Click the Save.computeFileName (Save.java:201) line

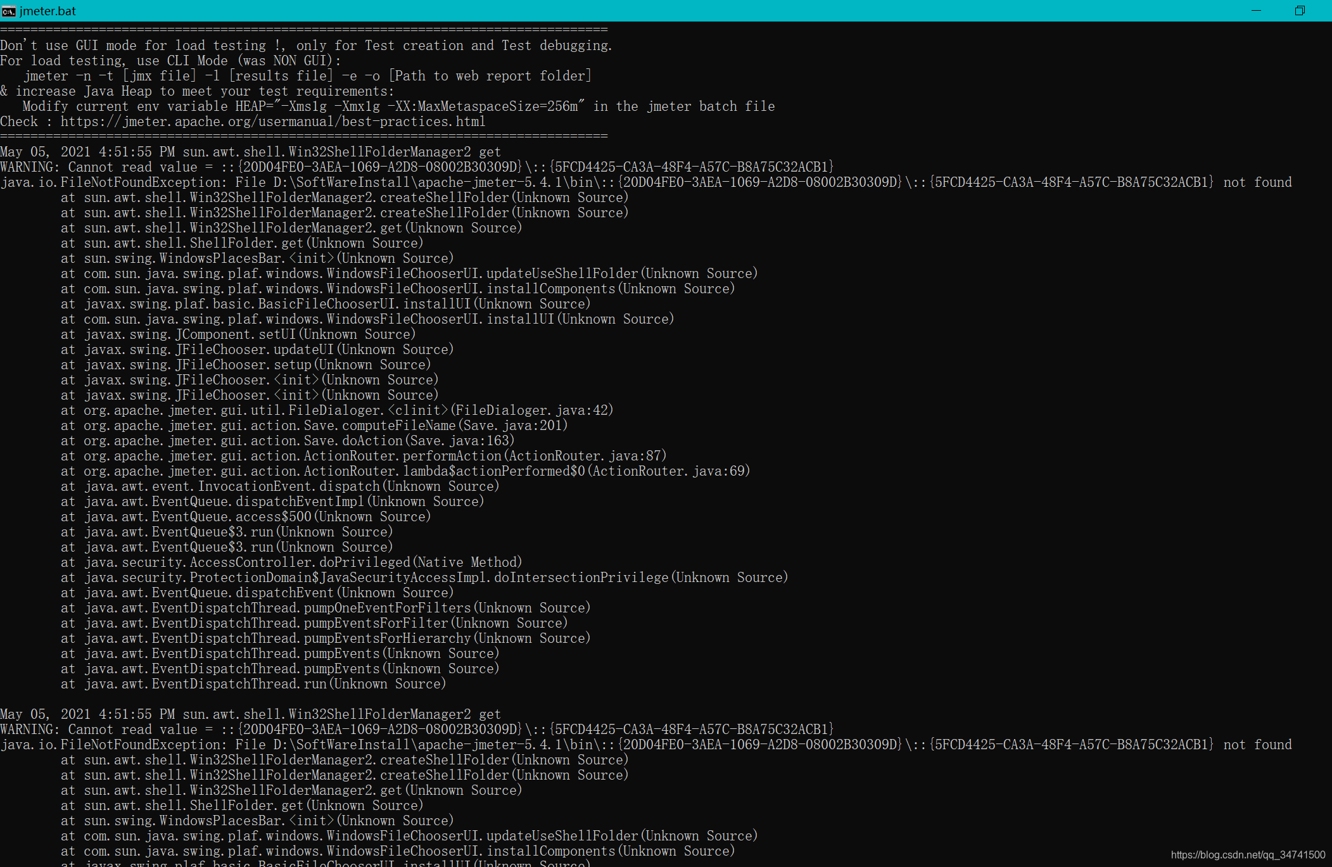(314, 426)
